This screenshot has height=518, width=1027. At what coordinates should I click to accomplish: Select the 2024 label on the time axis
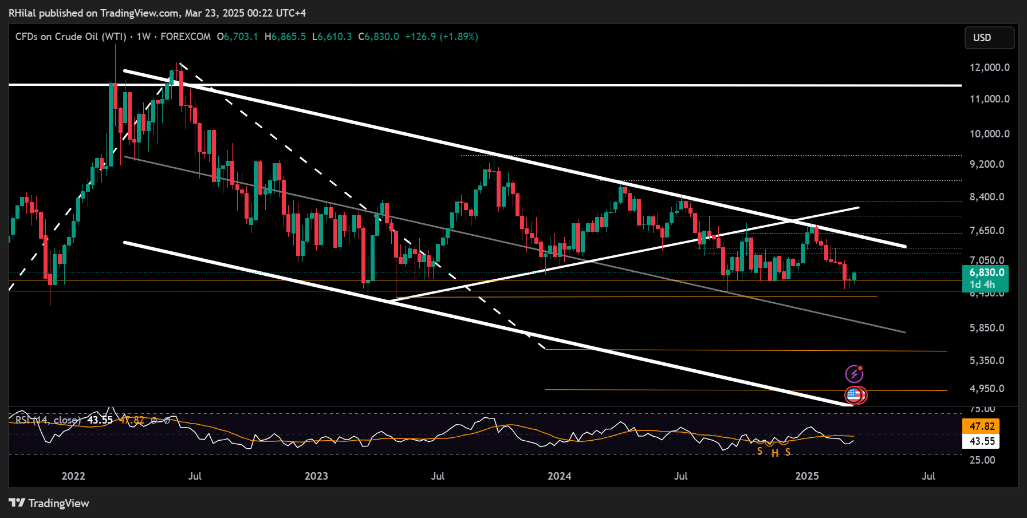(560, 476)
